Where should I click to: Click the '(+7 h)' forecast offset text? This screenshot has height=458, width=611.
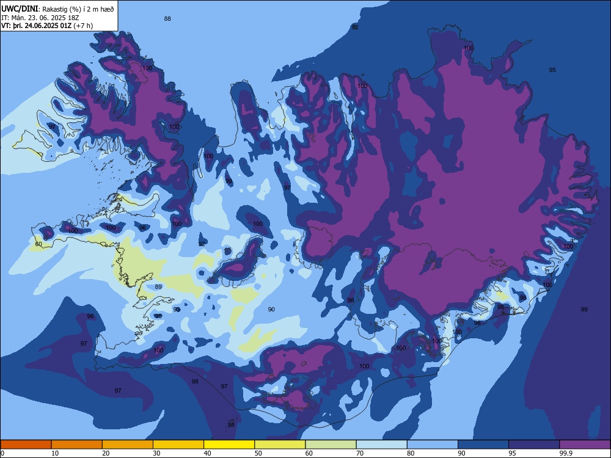(x=83, y=26)
